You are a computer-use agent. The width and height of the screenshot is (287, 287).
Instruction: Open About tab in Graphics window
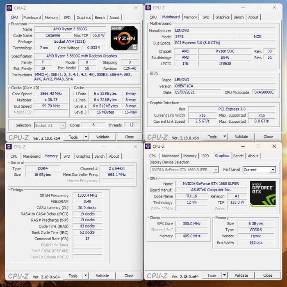point(253,156)
